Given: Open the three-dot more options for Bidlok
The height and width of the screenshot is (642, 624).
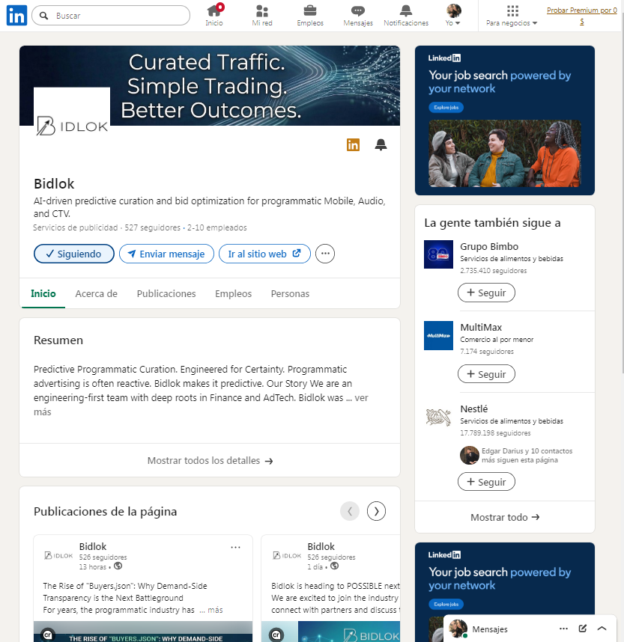Looking at the screenshot, I should 325,254.
